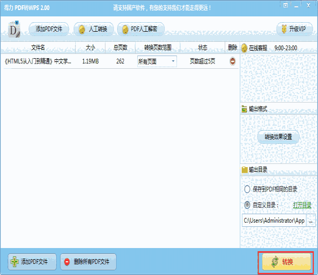
Task: Click the app logo D icon
Action: point(14,29)
